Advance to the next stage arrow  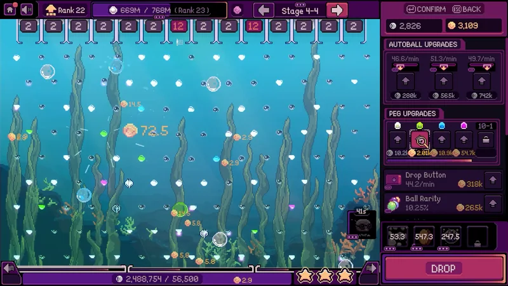[x=337, y=10]
